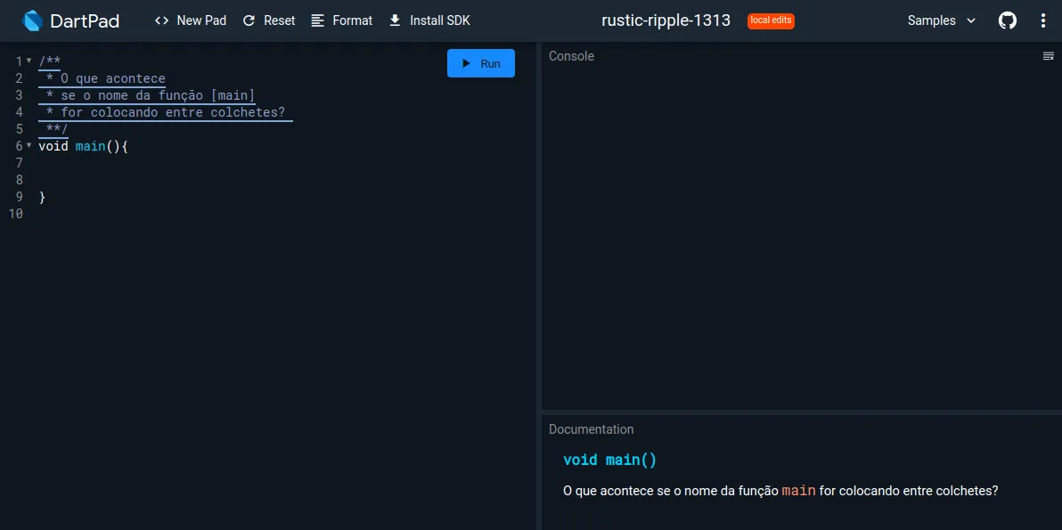Screen dimensions: 1062x530
Task: Collapse the main function fold arrow on line 6
Action: [x=29, y=145]
